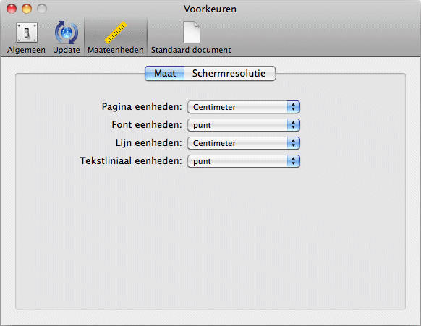
Task: Click the blue arrows of Pagina eenheden popup
Action: point(294,107)
